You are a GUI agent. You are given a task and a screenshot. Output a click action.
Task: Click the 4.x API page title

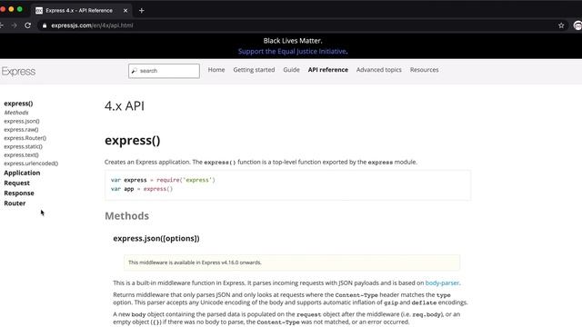click(125, 106)
